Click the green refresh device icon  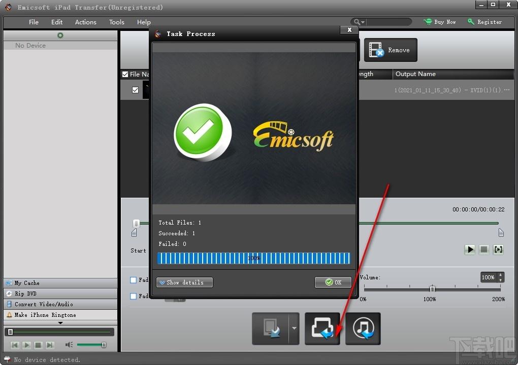pos(60,35)
